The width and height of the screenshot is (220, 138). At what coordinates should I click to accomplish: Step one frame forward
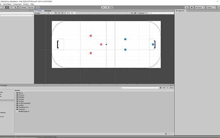click(111, 8)
